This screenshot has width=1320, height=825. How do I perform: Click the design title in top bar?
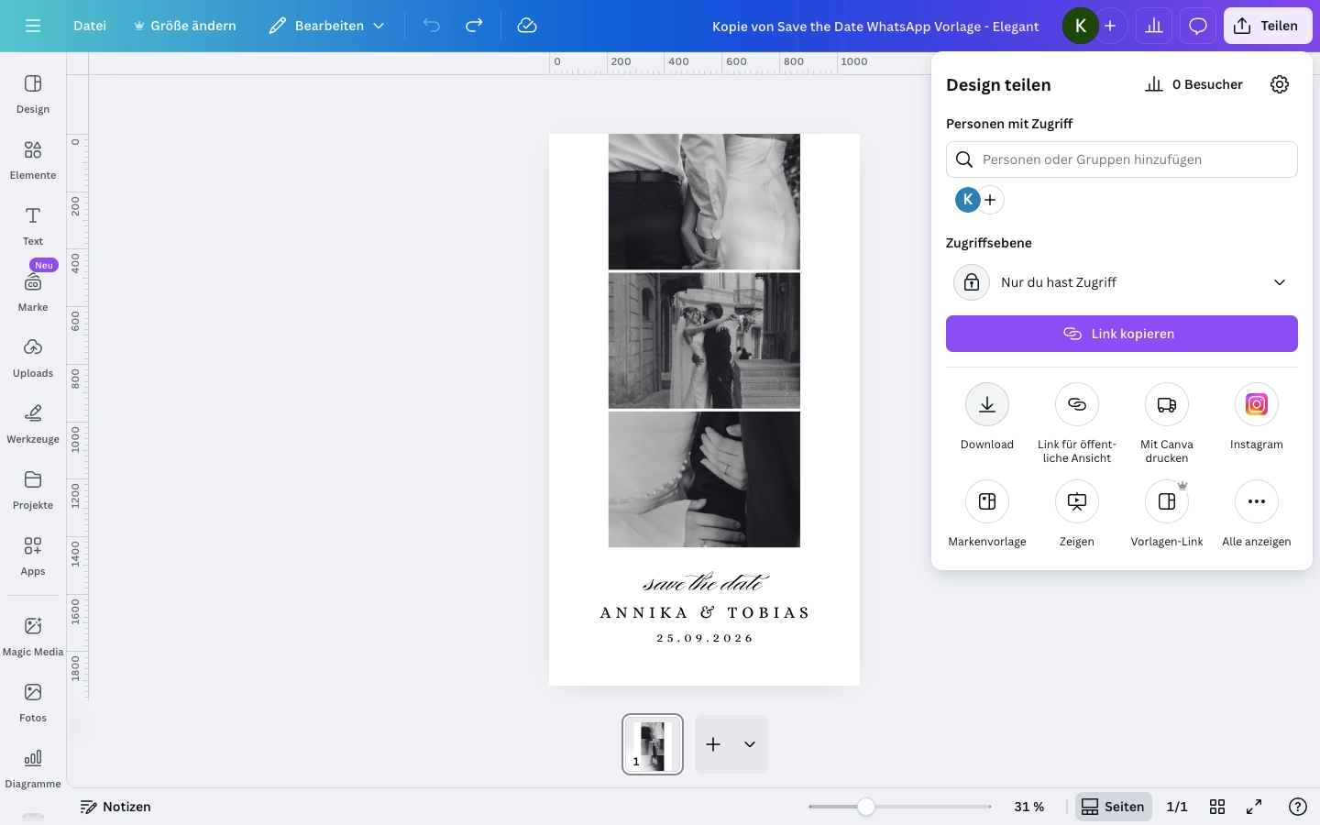875,26
